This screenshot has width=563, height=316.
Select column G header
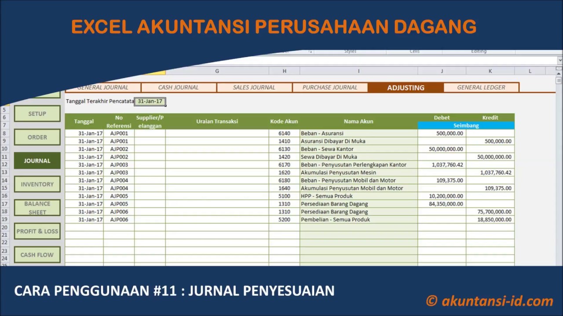tap(217, 71)
